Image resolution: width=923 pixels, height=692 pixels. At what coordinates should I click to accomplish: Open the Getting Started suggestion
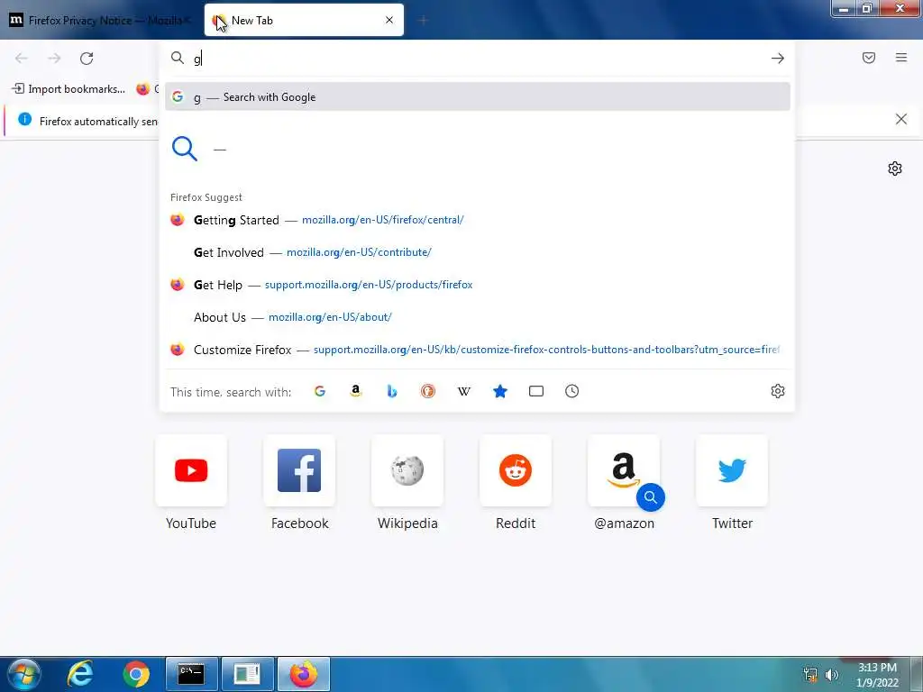coord(478,220)
